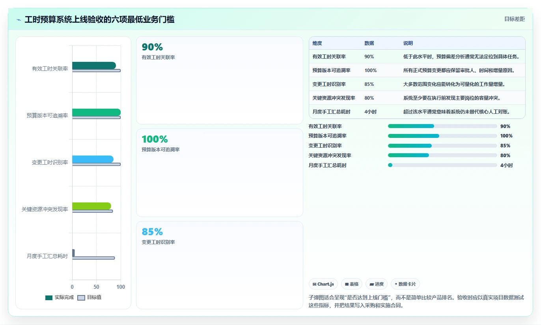Click the 关键资源冲突发现率 progress bar

[442, 155]
